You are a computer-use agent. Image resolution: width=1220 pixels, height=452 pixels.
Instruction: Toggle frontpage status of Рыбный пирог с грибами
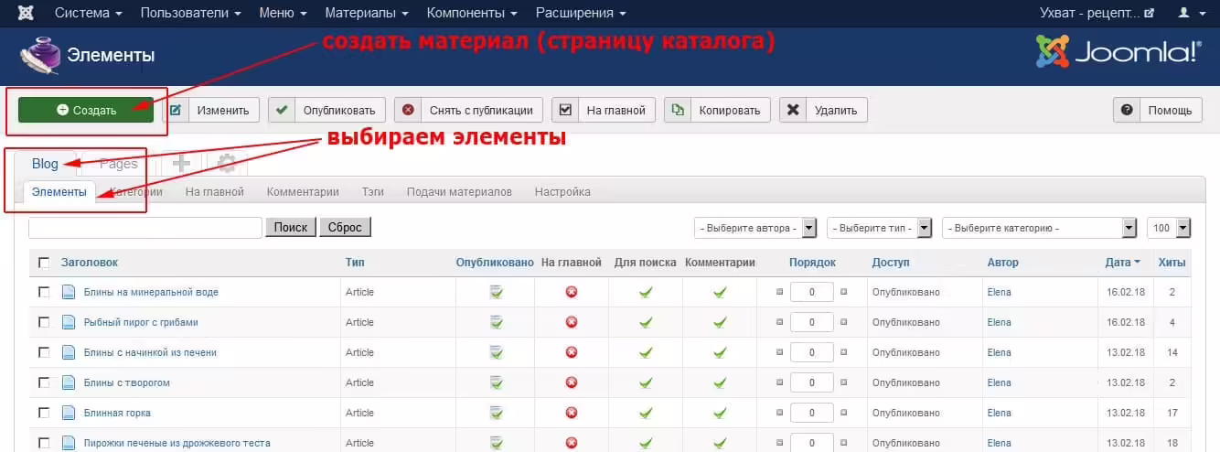pyautogui.click(x=572, y=322)
